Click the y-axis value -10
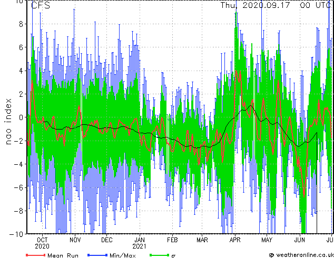The width and height of the screenshot is (334, 258). click(x=16, y=234)
